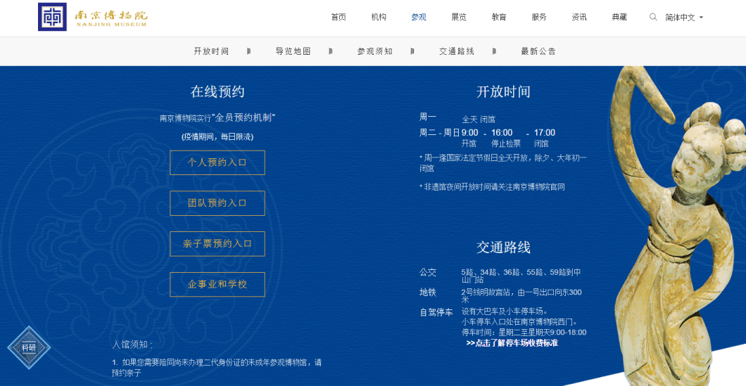Expand the 简体中文 language dropdown

coord(684,18)
